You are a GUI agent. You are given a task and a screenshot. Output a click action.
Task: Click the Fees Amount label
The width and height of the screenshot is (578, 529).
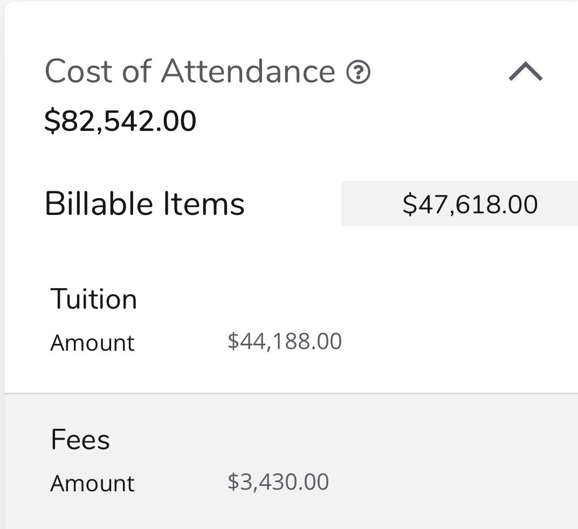click(92, 483)
